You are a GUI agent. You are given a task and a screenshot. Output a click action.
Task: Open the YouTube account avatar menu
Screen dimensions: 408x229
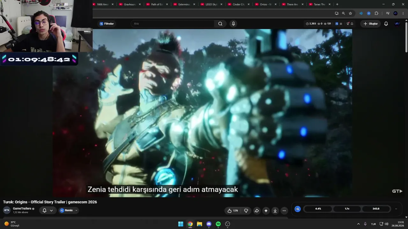coord(397,24)
